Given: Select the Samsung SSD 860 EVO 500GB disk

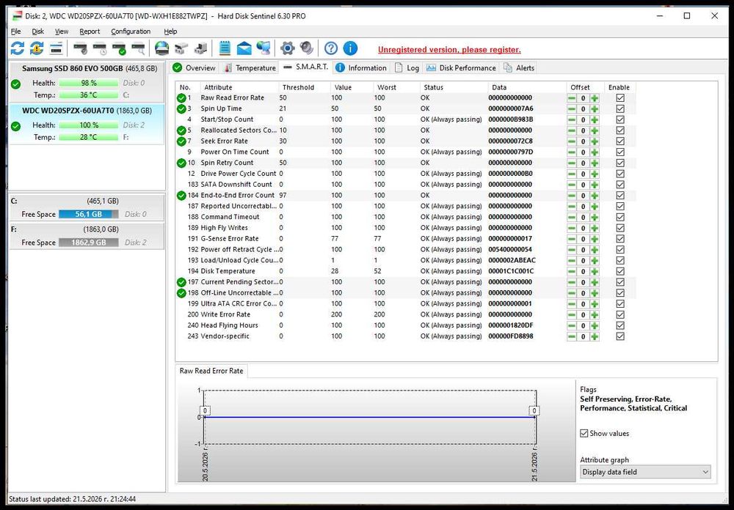Looking at the screenshot, I should 87,82.
